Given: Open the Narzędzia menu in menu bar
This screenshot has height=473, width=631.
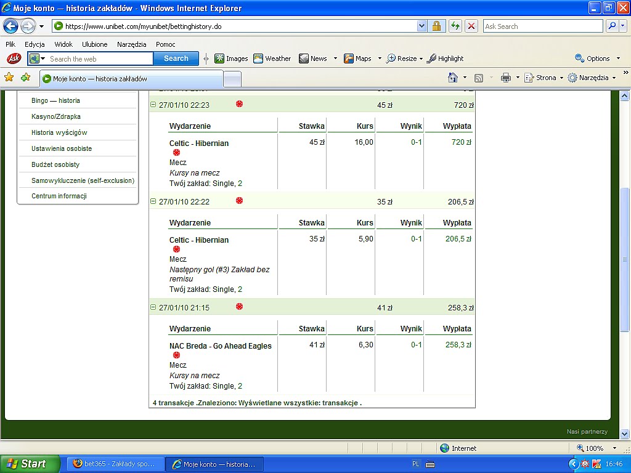Looking at the screenshot, I should tap(132, 44).
